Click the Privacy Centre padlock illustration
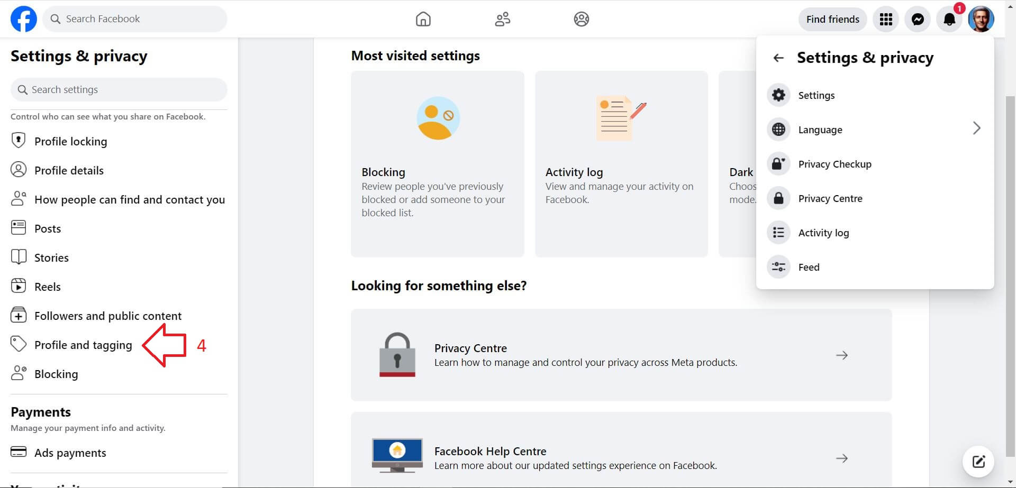Viewport: 1016px width, 488px height. coord(397,355)
